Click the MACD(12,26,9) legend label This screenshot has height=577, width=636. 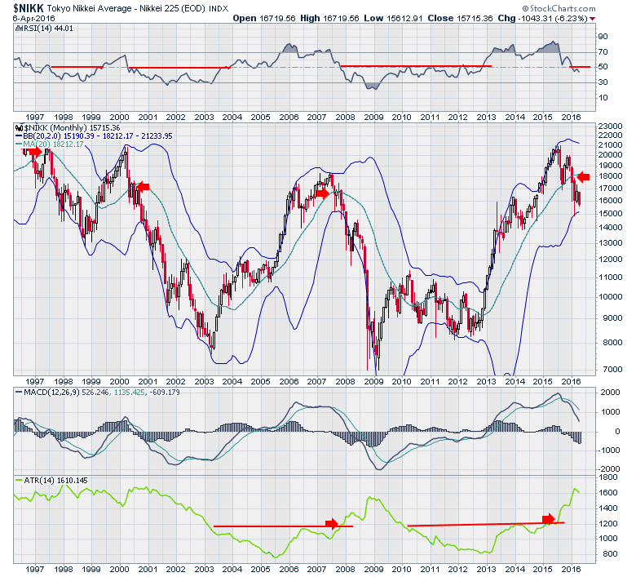[52, 393]
